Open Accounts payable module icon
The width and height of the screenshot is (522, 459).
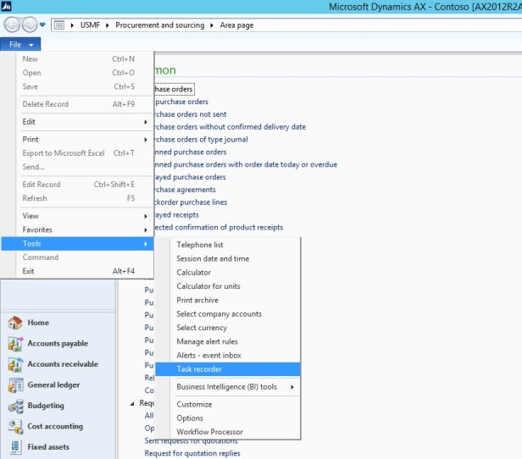click(x=14, y=344)
